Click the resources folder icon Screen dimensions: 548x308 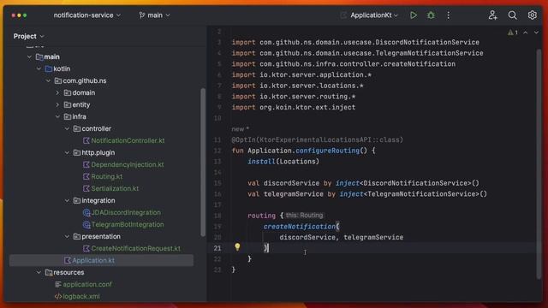point(49,272)
